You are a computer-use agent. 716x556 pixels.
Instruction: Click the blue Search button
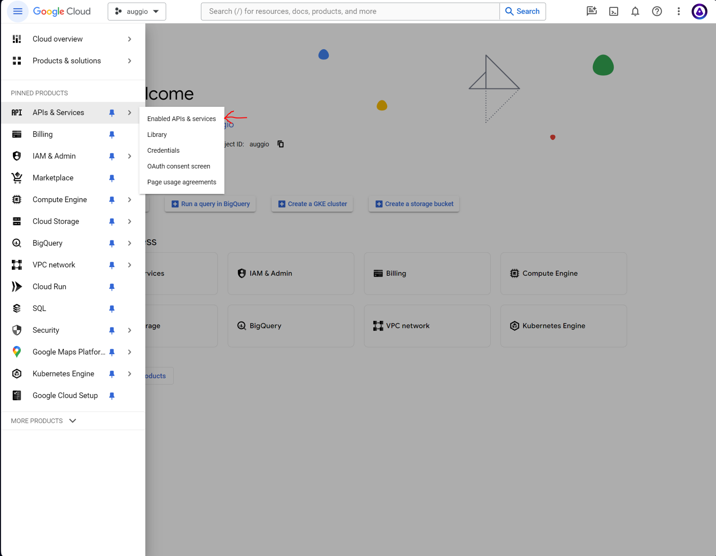pyautogui.click(x=523, y=11)
